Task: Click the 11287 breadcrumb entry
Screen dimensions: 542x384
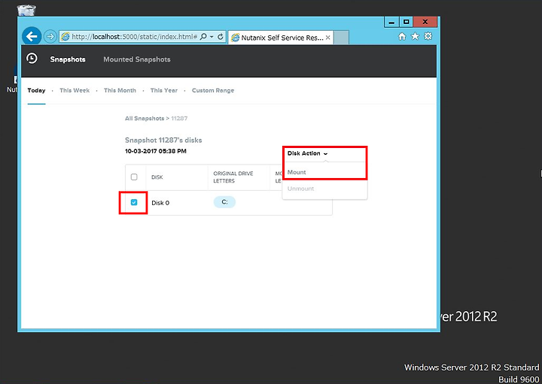Action: click(x=179, y=118)
